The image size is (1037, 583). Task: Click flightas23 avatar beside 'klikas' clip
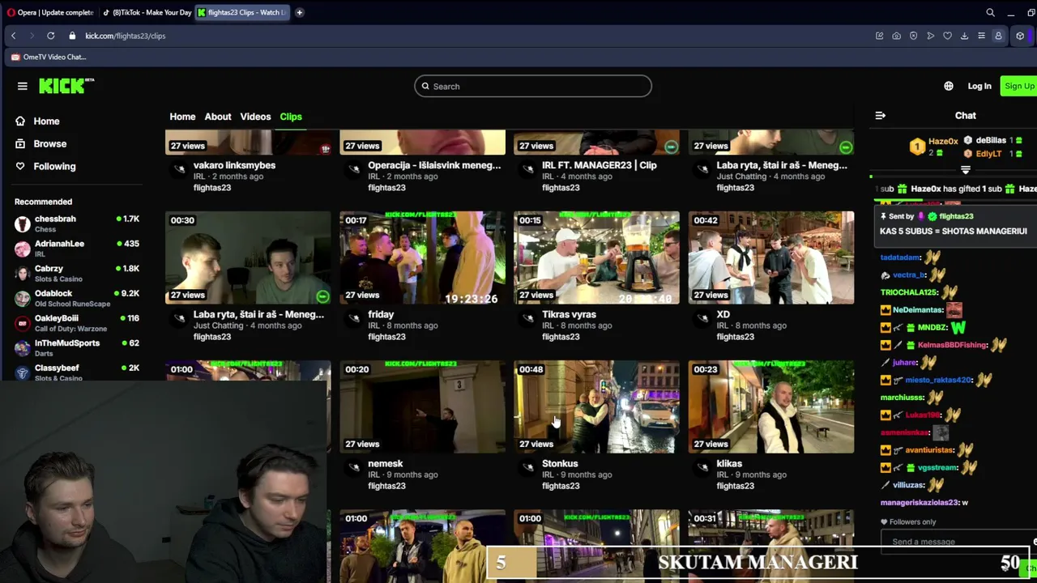[702, 467]
